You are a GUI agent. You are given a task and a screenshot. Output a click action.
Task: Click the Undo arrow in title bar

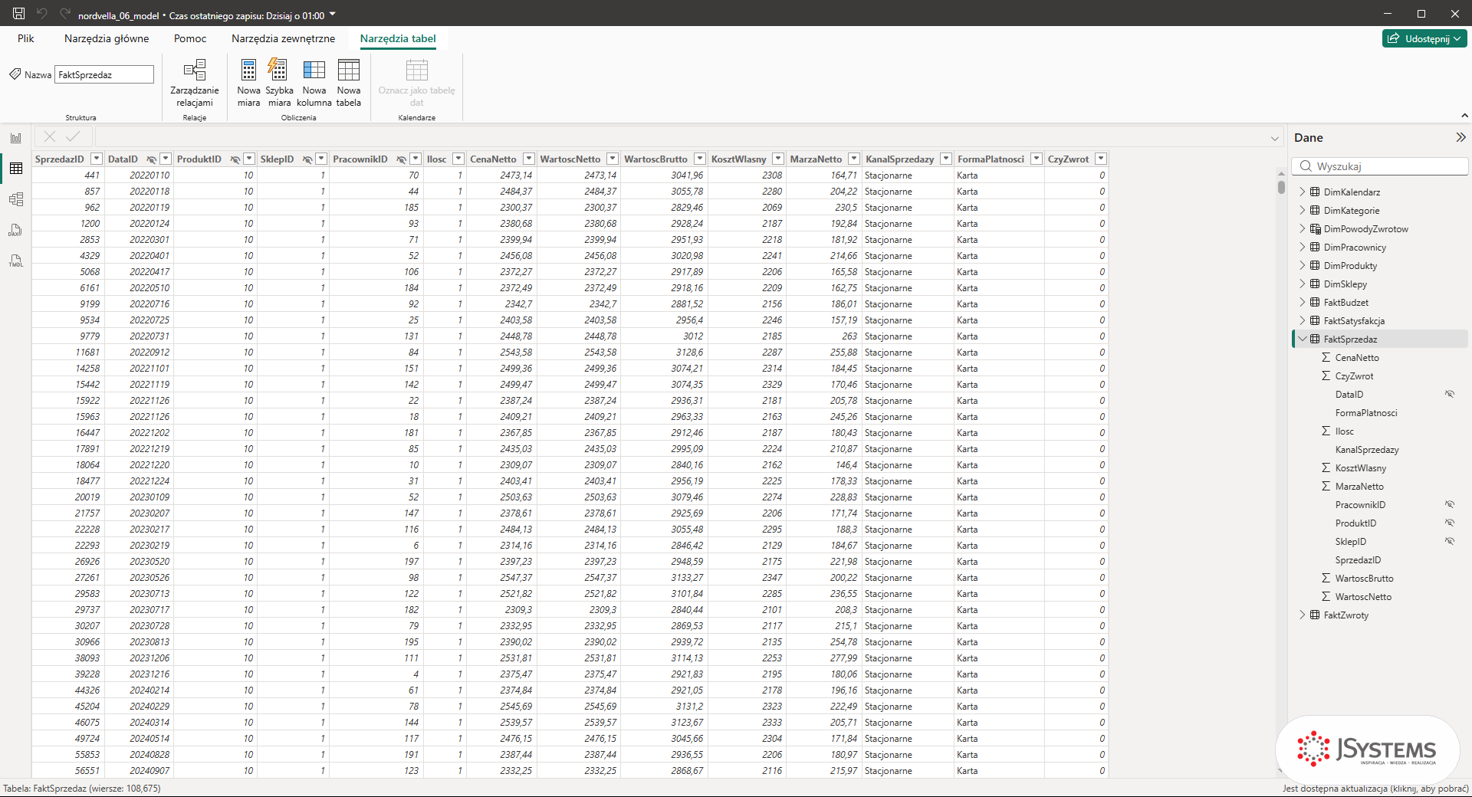click(42, 14)
